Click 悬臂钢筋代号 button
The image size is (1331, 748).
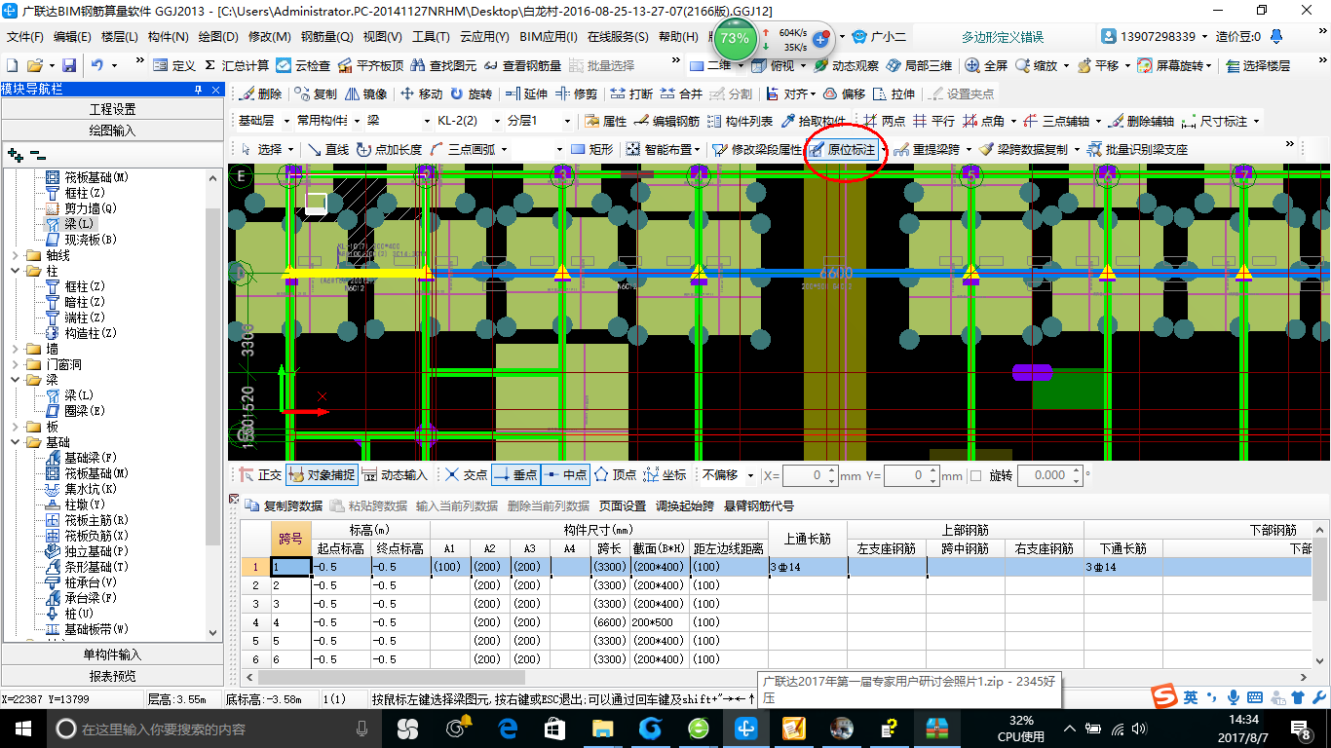tap(758, 506)
